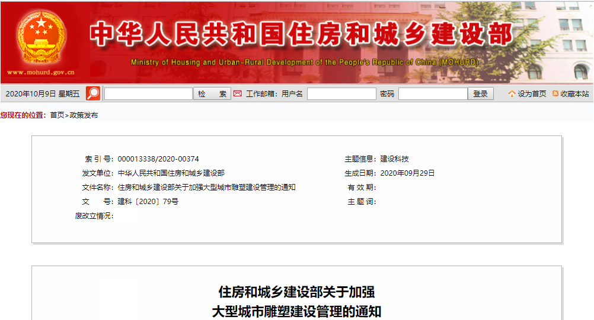Click the RSS bookmark-site icon

555,93
